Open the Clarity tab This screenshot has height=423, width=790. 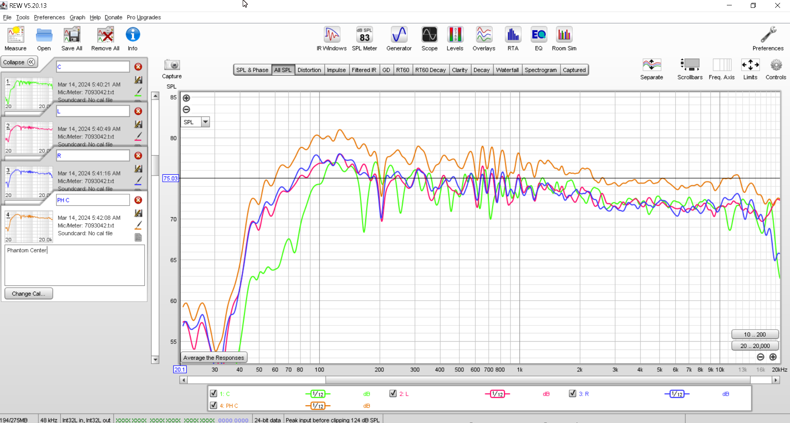click(460, 70)
